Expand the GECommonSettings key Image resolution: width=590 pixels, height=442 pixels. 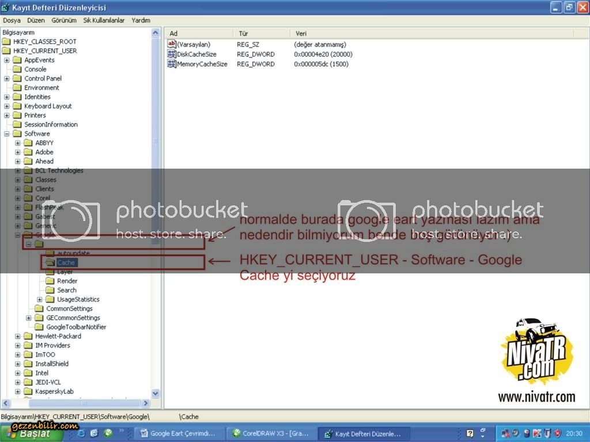(29, 318)
